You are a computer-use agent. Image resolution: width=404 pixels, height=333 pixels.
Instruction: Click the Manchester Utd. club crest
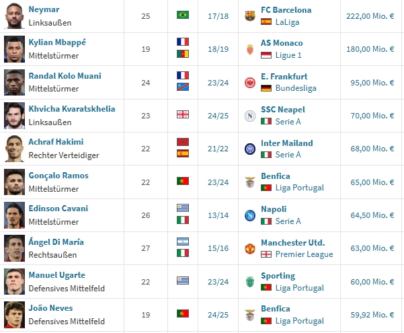click(250, 248)
